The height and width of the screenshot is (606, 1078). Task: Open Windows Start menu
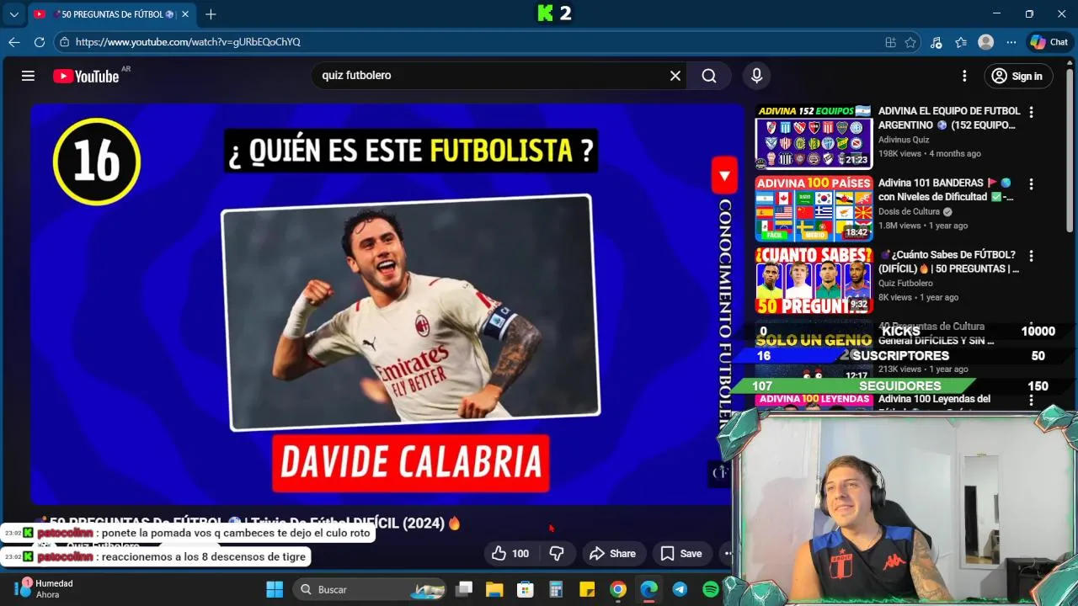[275, 589]
